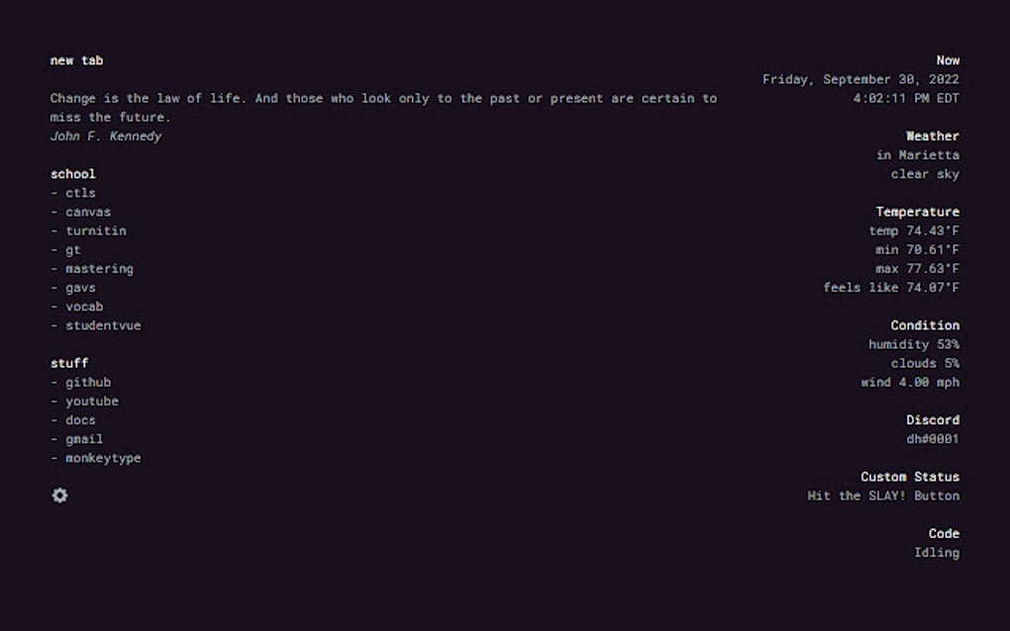Open the studentvue link
The image size is (1010, 631).
coord(103,325)
